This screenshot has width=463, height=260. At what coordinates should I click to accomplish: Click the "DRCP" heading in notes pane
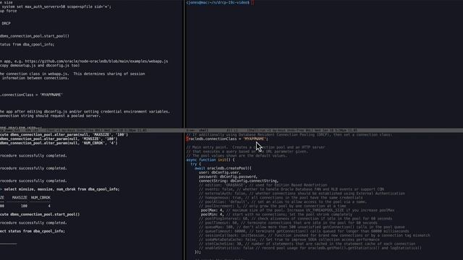pos(6,23)
